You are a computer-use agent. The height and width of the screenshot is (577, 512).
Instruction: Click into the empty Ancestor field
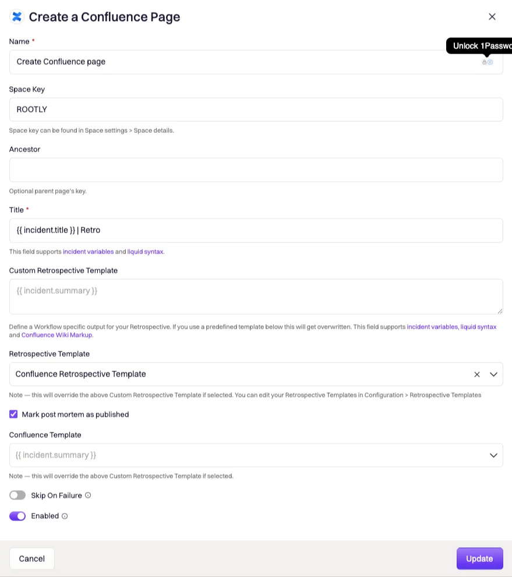pyautogui.click(x=256, y=170)
